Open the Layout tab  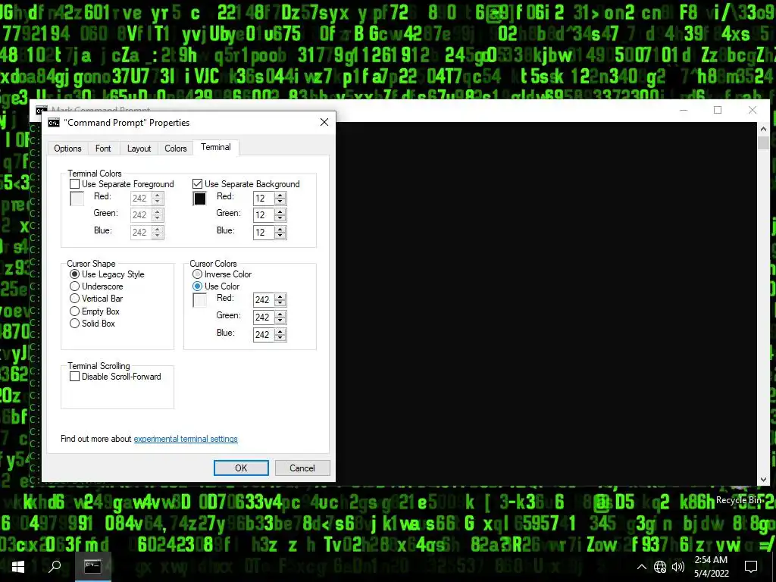pos(139,149)
